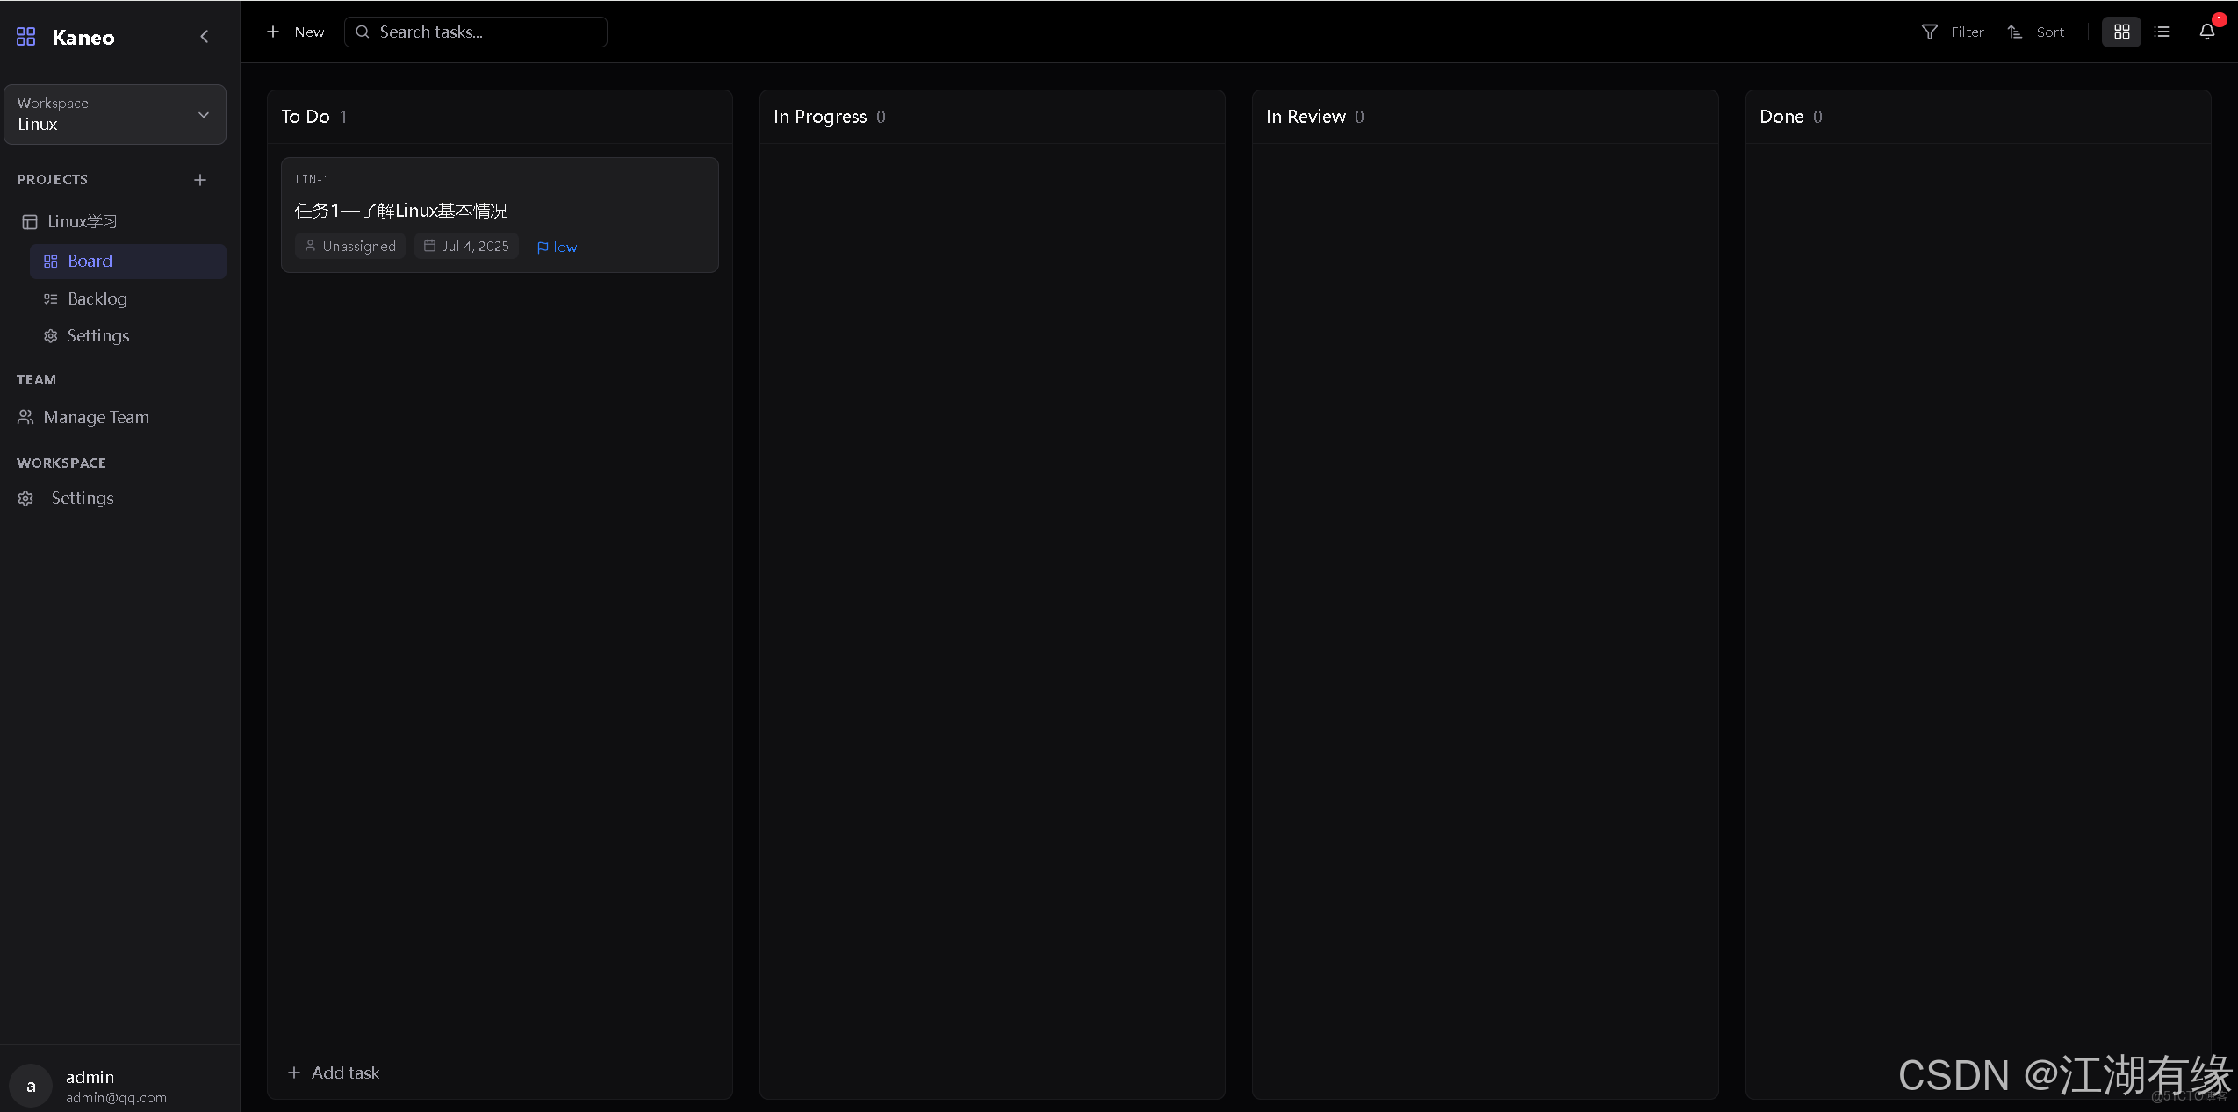This screenshot has width=2238, height=1112.
Task: Click the Kaneo logo icon
Action: pyautogui.click(x=26, y=37)
